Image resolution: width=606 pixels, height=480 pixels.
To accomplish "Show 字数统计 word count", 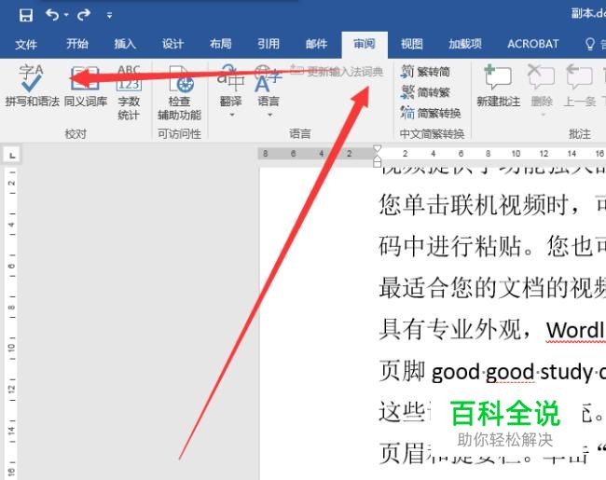I will (129, 93).
